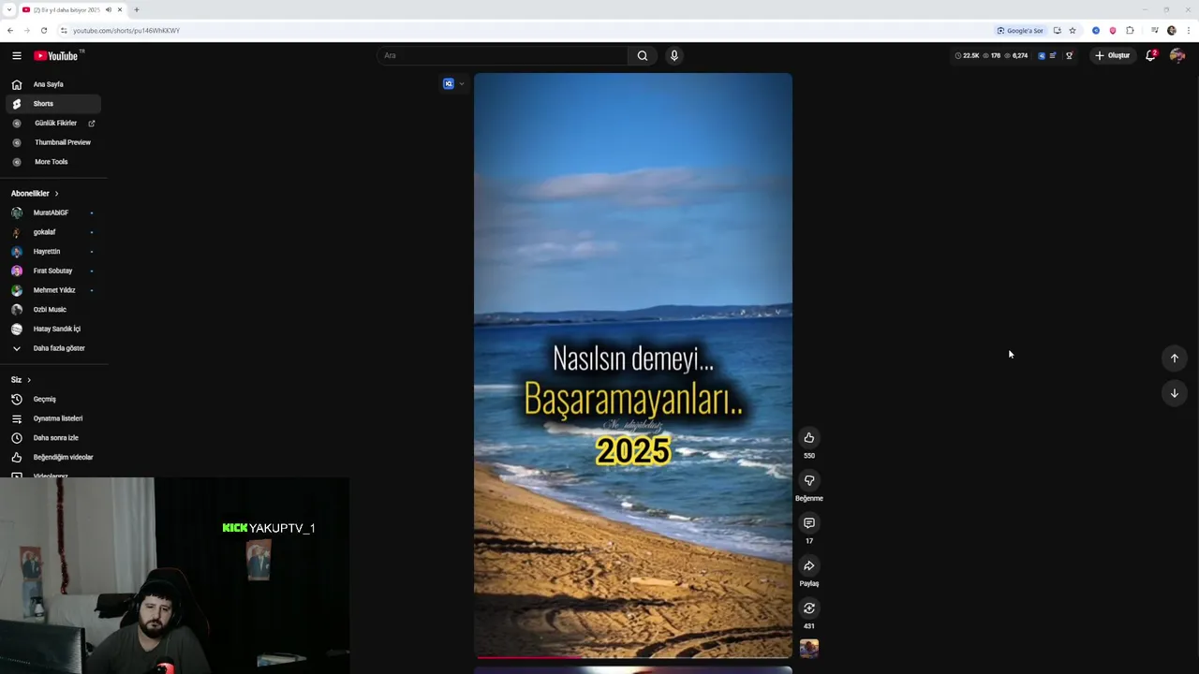Click the trophy icon in YouTube header
The height and width of the screenshot is (674, 1199).
[x=1069, y=55]
